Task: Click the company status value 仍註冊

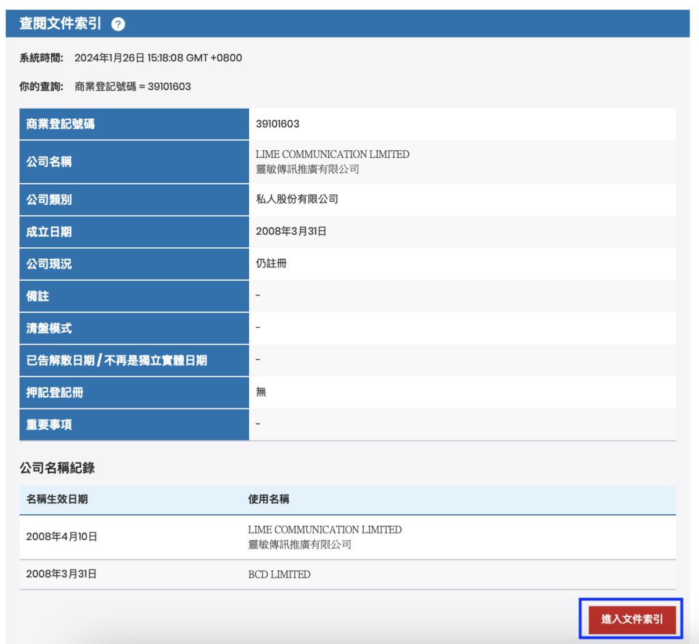Action: pyautogui.click(x=271, y=264)
